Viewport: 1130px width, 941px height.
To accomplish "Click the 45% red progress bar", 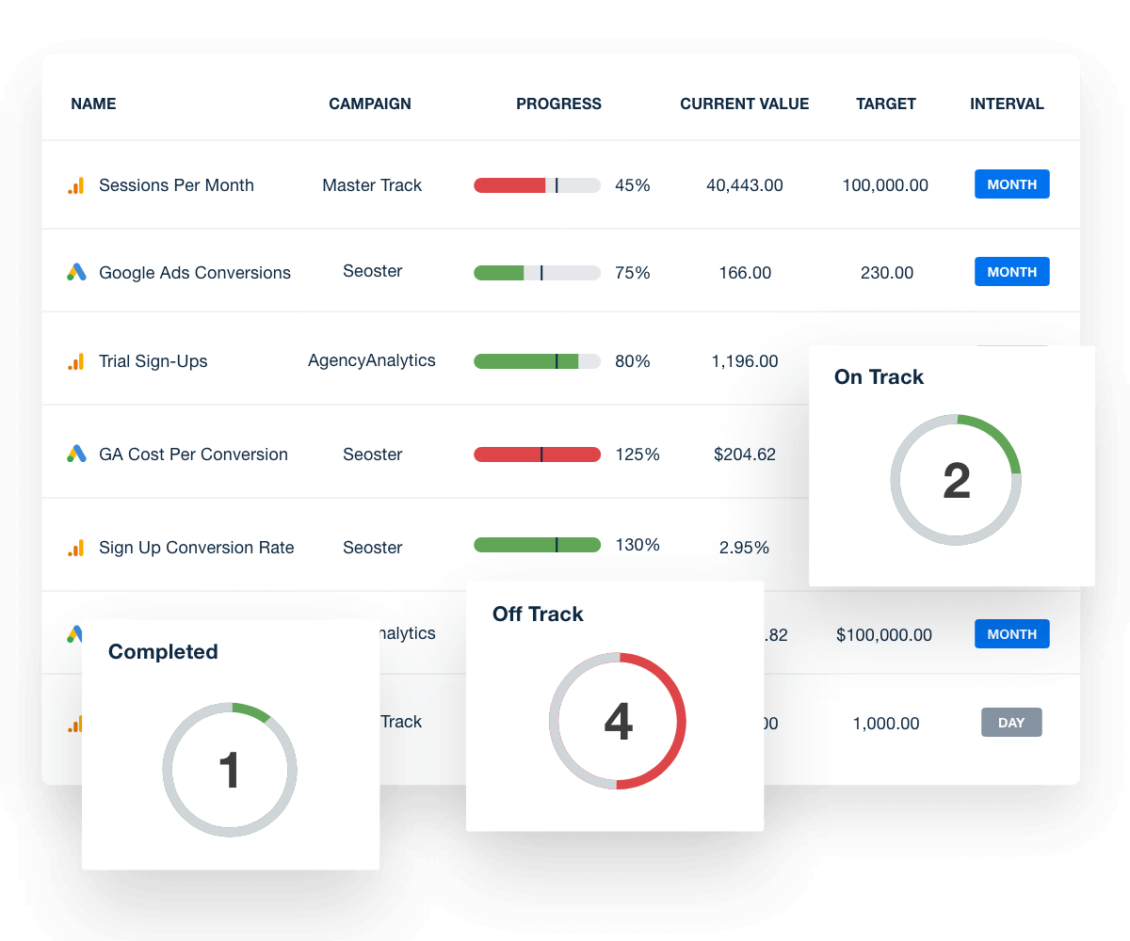I will [x=537, y=185].
